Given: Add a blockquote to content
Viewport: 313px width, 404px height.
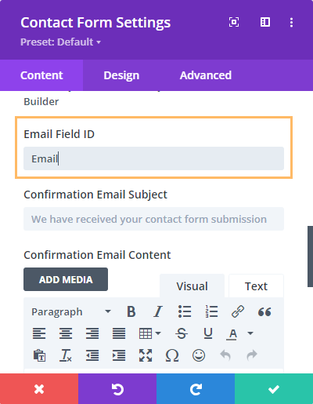Looking at the screenshot, I should click(264, 311).
